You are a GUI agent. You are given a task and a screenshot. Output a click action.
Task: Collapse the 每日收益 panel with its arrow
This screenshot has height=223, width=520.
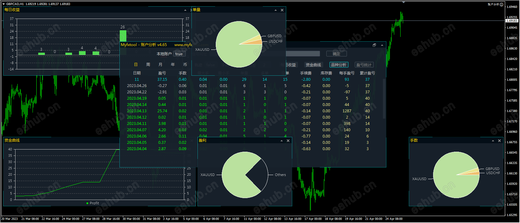pyautogui.click(x=185, y=10)
